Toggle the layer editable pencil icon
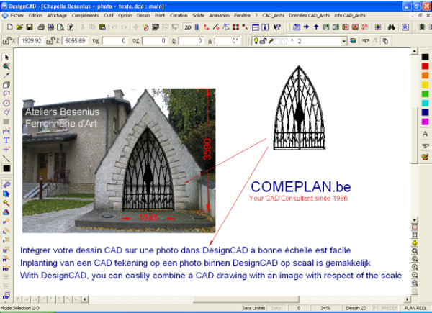 tap(271, 41)
